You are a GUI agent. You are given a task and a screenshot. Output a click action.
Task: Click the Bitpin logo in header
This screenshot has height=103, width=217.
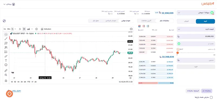click(x=208, y=4)
